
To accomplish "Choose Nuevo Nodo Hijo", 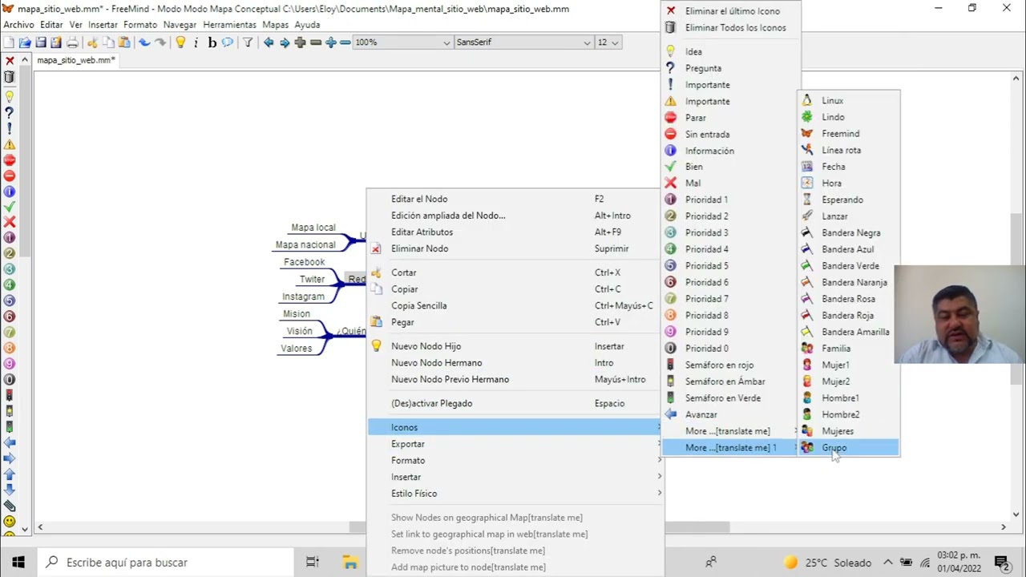I will point(515,346).
